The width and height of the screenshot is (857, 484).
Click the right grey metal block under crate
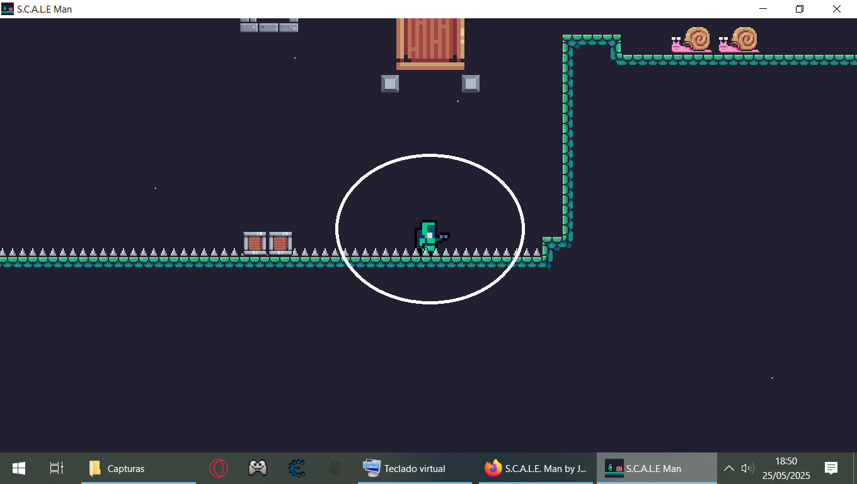[x=471, y=83]
